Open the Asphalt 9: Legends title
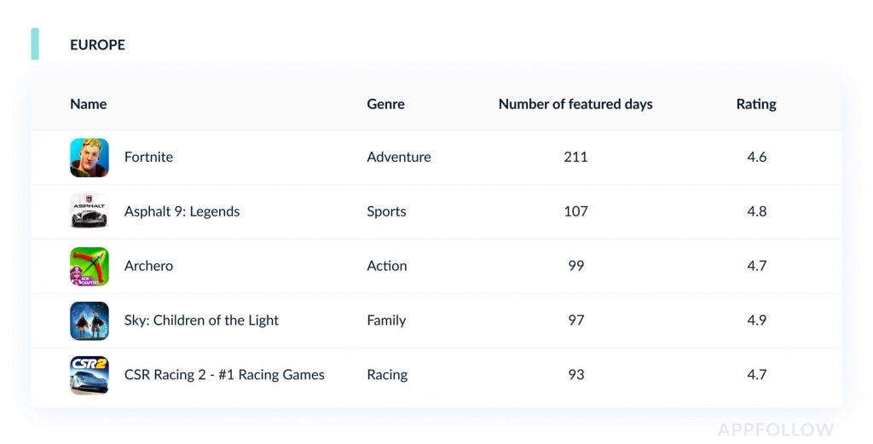873x444 pixels. pyautogui.click(x=182, y=211)
